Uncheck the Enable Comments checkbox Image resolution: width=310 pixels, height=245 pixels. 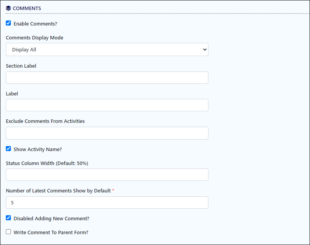pos(8,23)
